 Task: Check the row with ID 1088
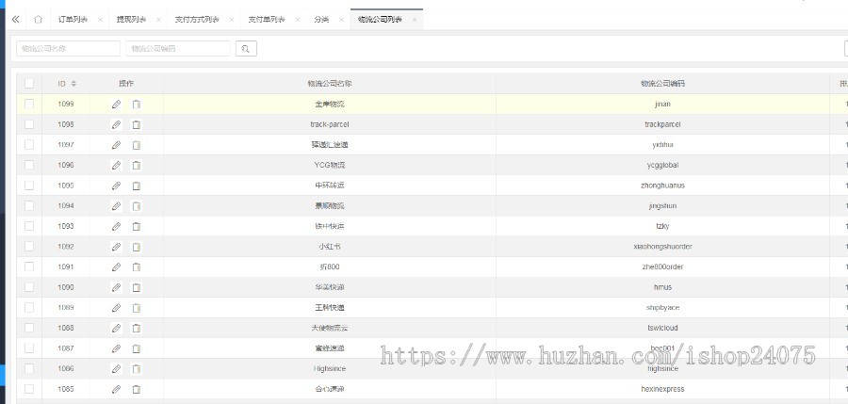point(29,328)
